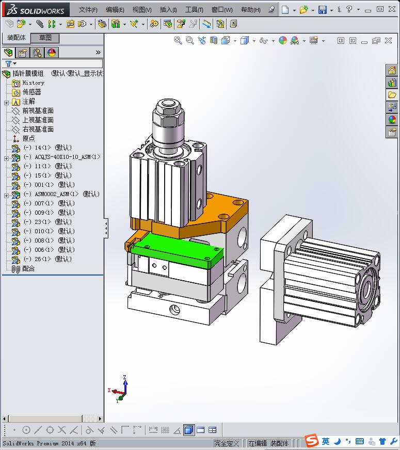This screenshot has height=450, width=400.
Task: Open Appearances color ball in task pane
Action: [392, 119]
